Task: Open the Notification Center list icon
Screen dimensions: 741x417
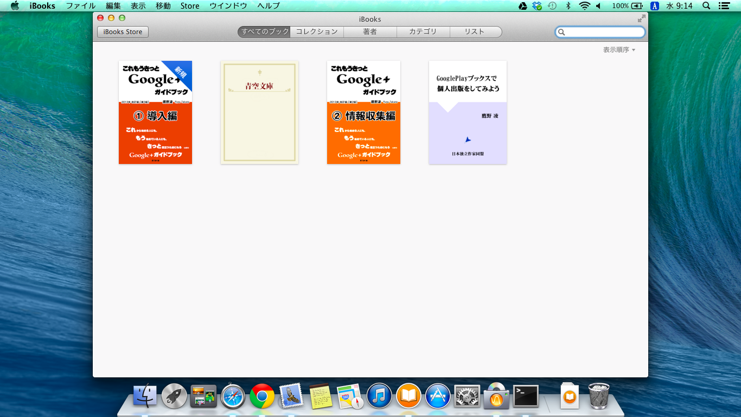Action: [x=724, y=6]
